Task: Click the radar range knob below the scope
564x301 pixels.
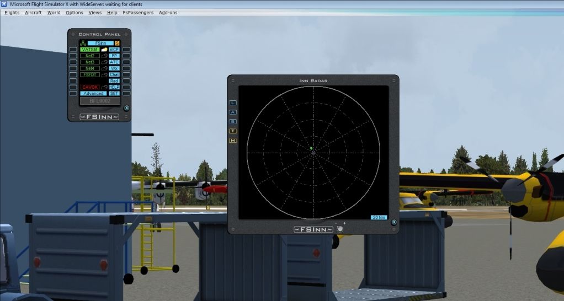Action: [x=340, y=229]
